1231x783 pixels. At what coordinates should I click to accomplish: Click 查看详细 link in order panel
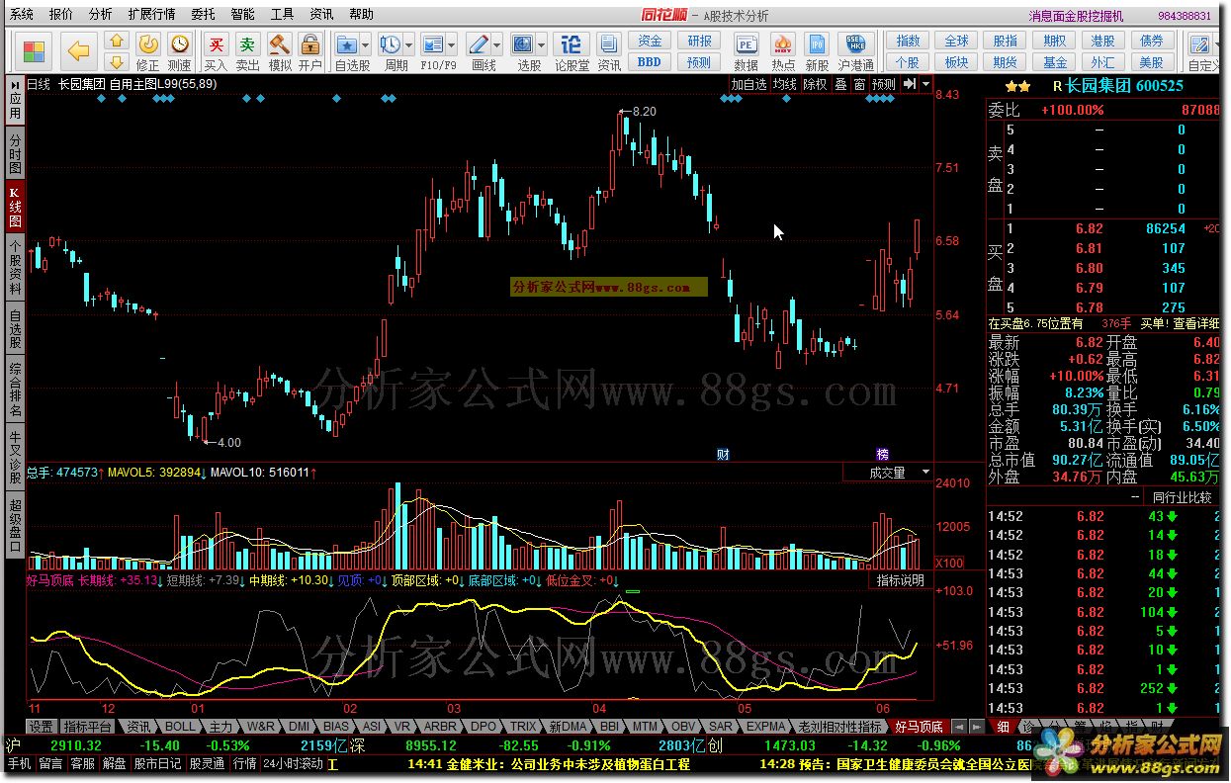click(x=1196, y=323)
